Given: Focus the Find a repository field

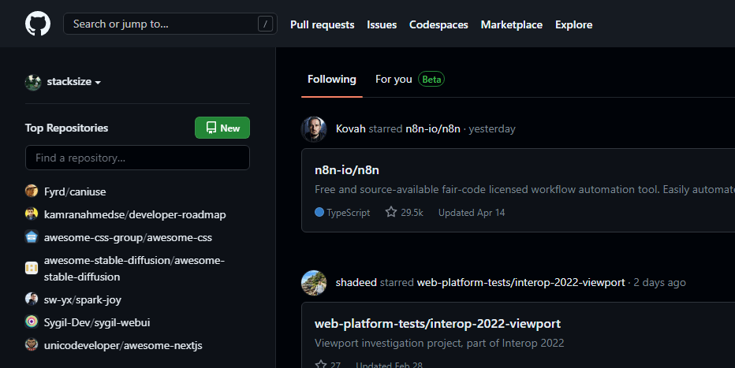Looking at the screenshot, I should point(137,158).
